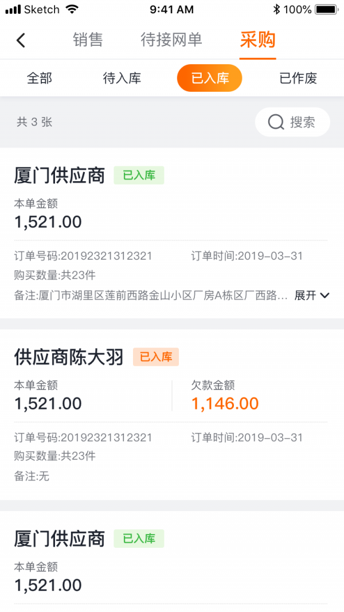Tap the green 已入库 badge beside 厦门供应商
The image size is (344, 612).
coord(139,176)
